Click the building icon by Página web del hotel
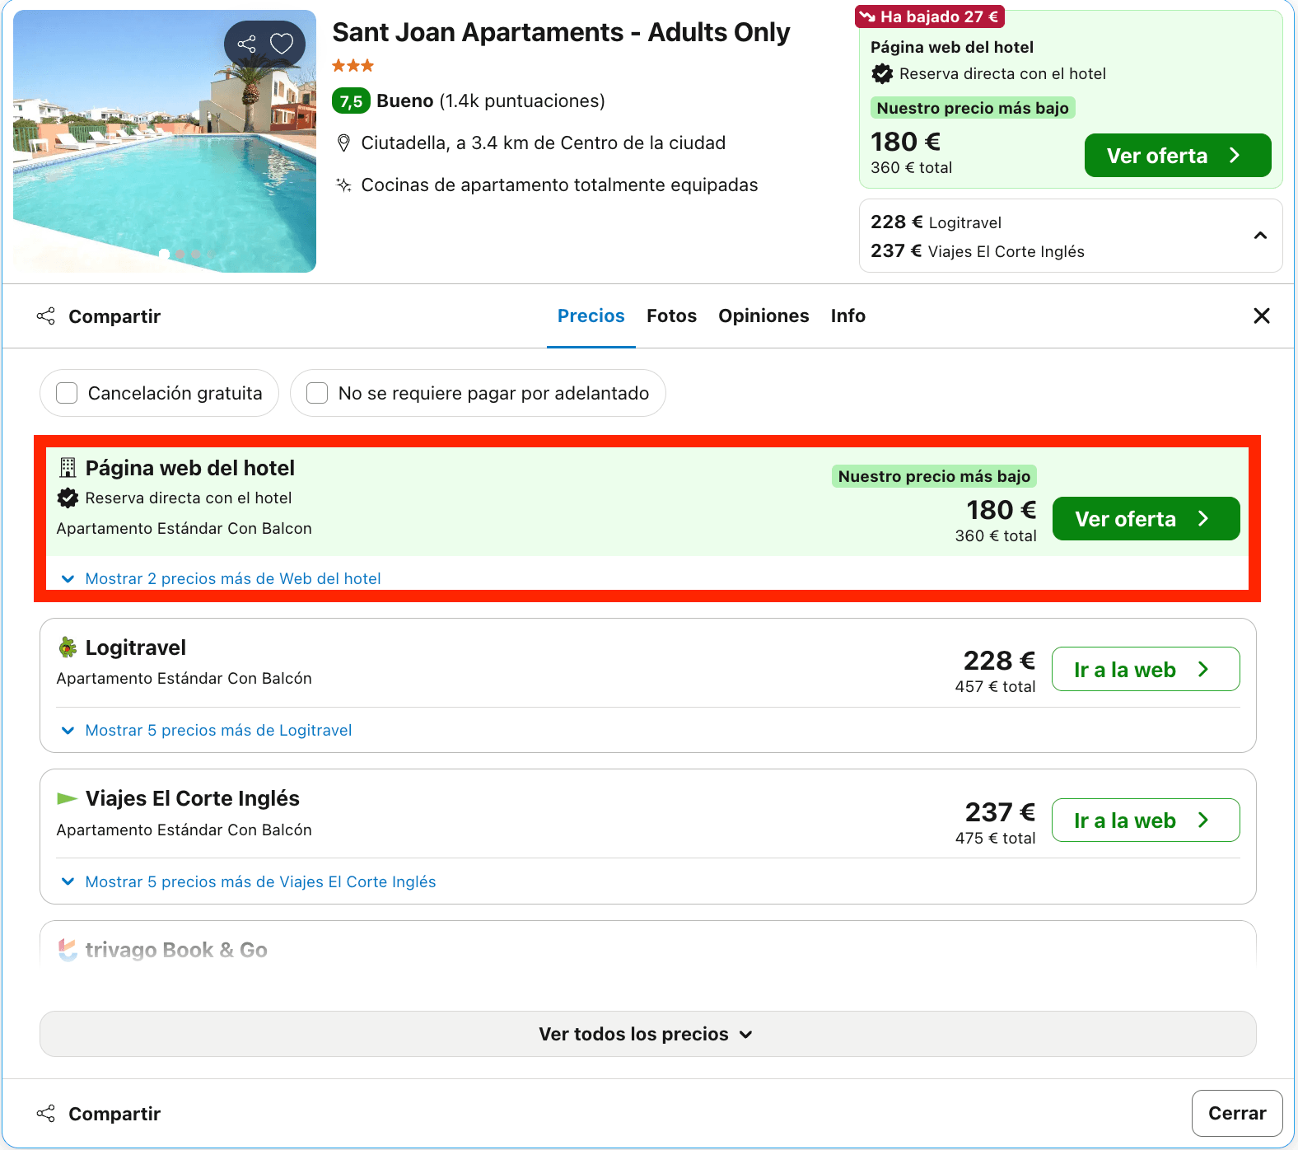 point(68,468)
